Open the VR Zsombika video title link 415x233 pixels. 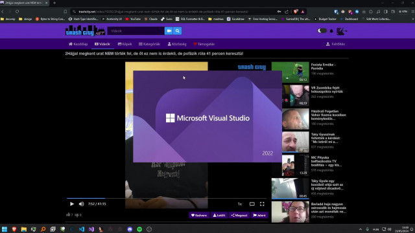[327, 89]
